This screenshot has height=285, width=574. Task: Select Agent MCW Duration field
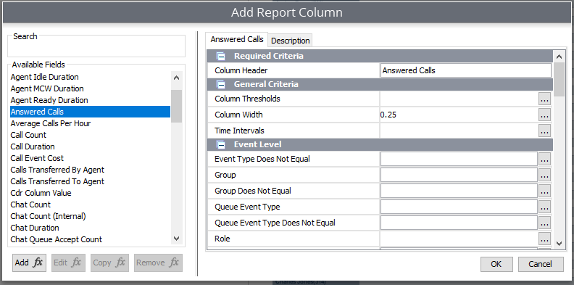coord(90,88)
